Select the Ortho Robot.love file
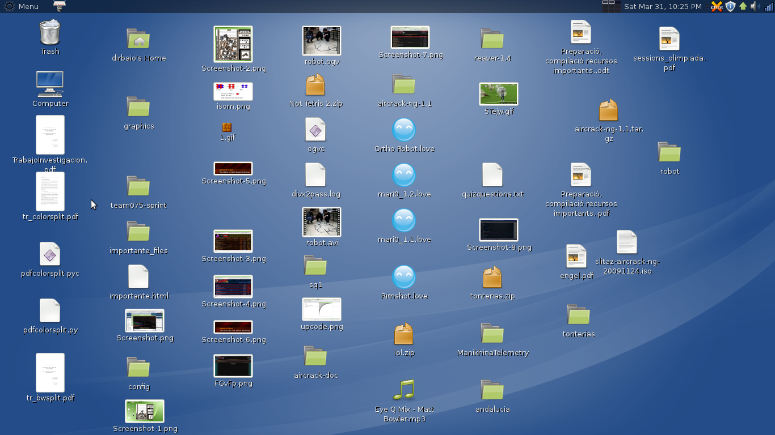 [404, 130]
